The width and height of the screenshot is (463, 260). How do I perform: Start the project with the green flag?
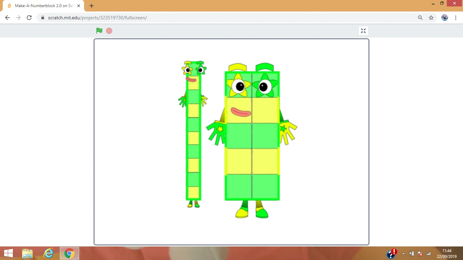99,30
